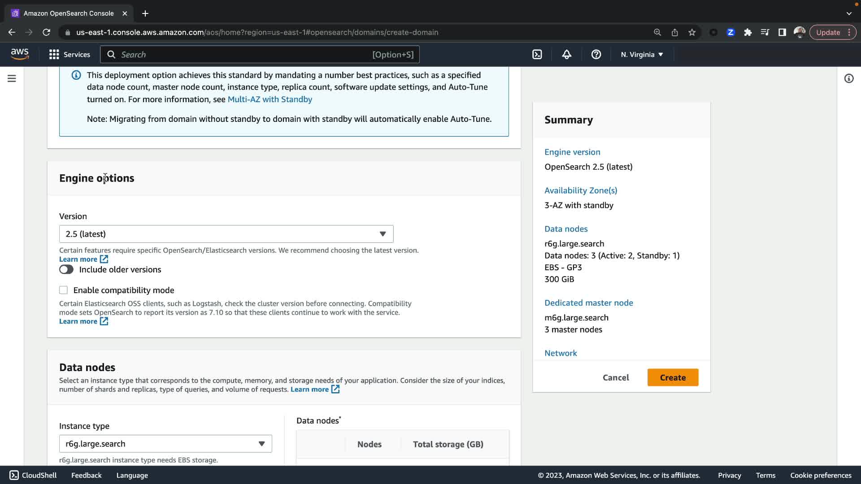Viewport: 861px width, 484px height.
Task: Click the orange Create button
Action: [673, 377]
